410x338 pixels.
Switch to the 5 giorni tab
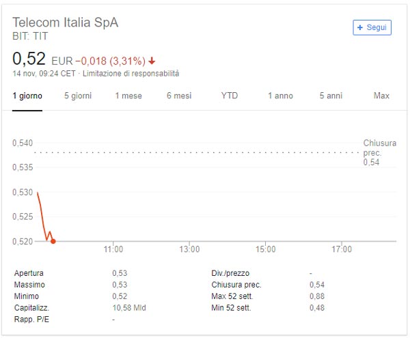78,96
